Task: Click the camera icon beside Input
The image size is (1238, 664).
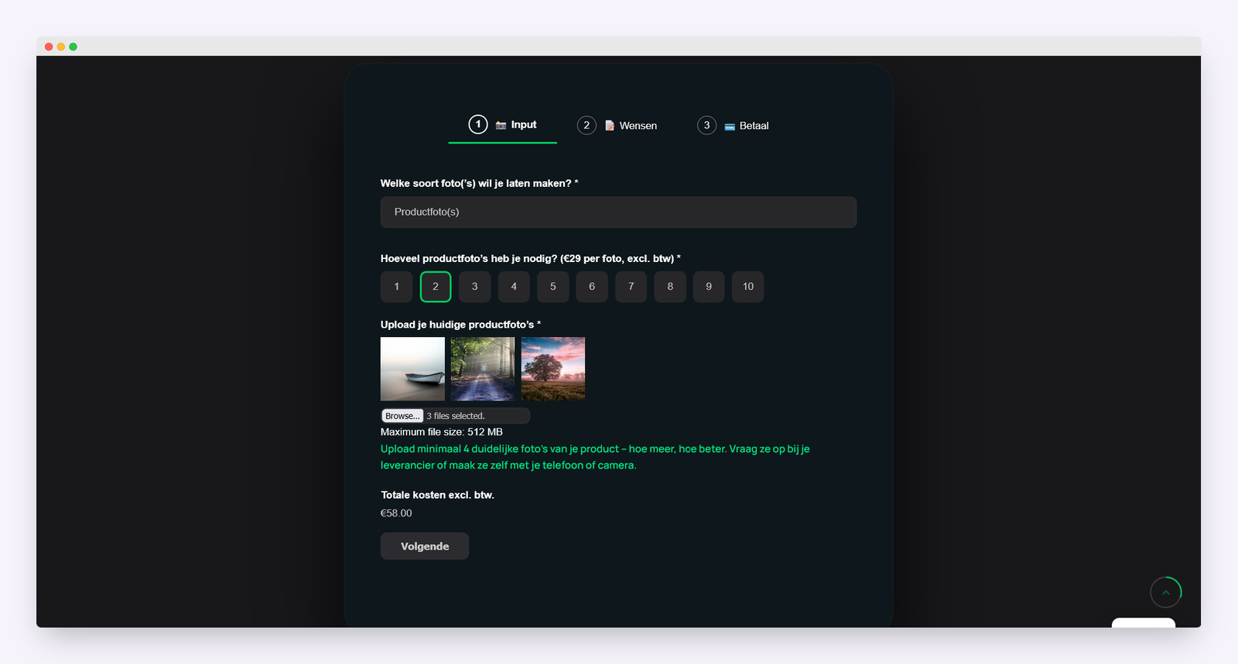Action: (x=501, y=125)
